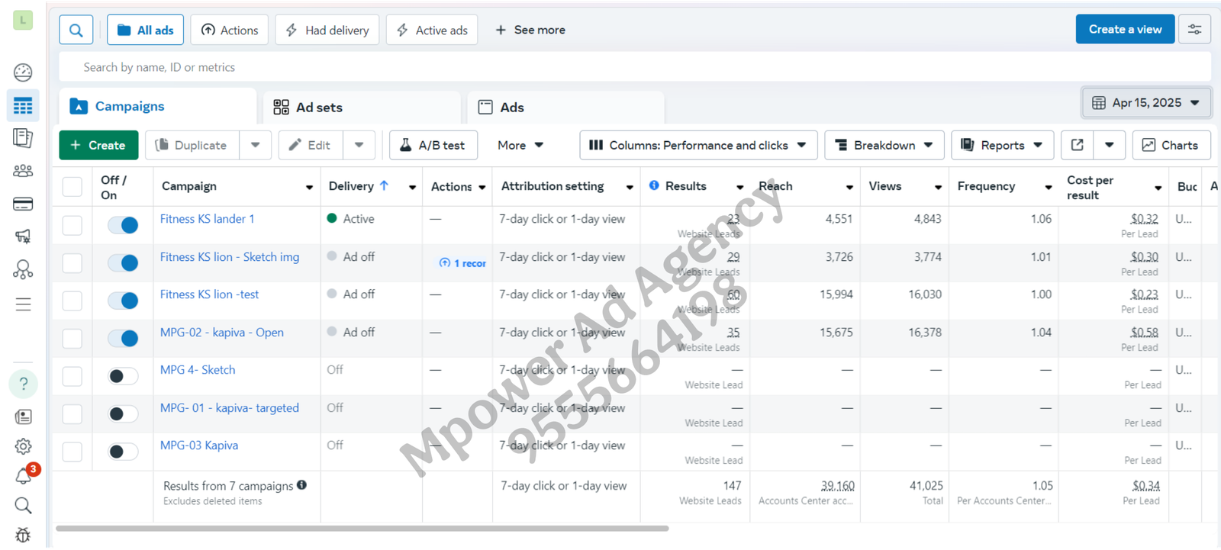Open the view settings sliders icon
The width and height of the screenshot is (1221, 550).
pyautogui.click(x=1194, y=30)
